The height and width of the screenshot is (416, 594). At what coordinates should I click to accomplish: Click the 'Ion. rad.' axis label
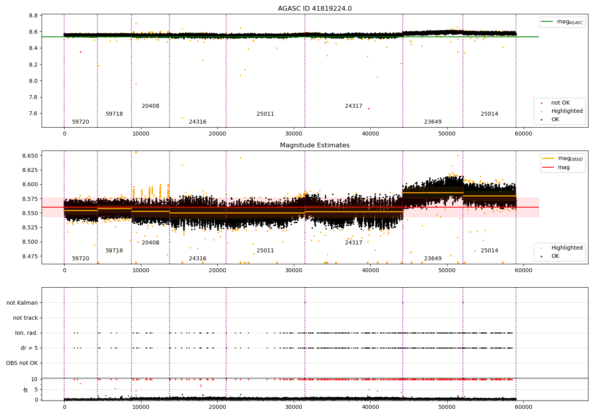click(x=27, y=333)
